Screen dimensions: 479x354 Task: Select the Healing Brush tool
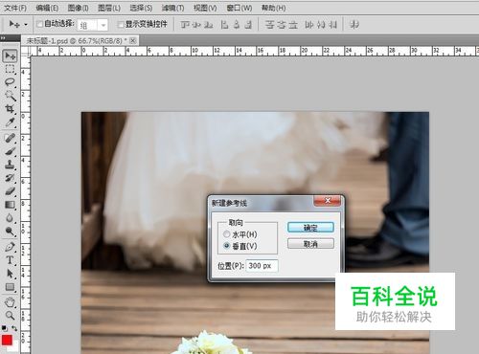coord(10,138)
